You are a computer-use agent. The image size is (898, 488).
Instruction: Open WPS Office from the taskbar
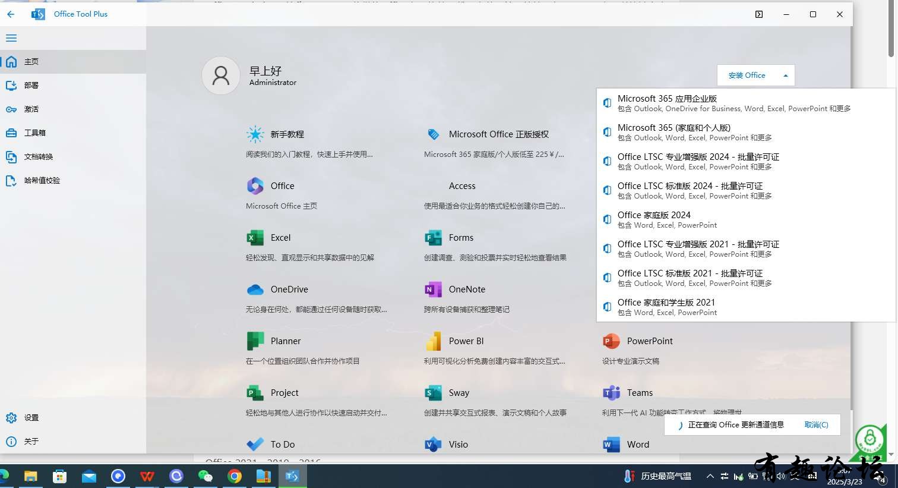click(x=147, y=476)
